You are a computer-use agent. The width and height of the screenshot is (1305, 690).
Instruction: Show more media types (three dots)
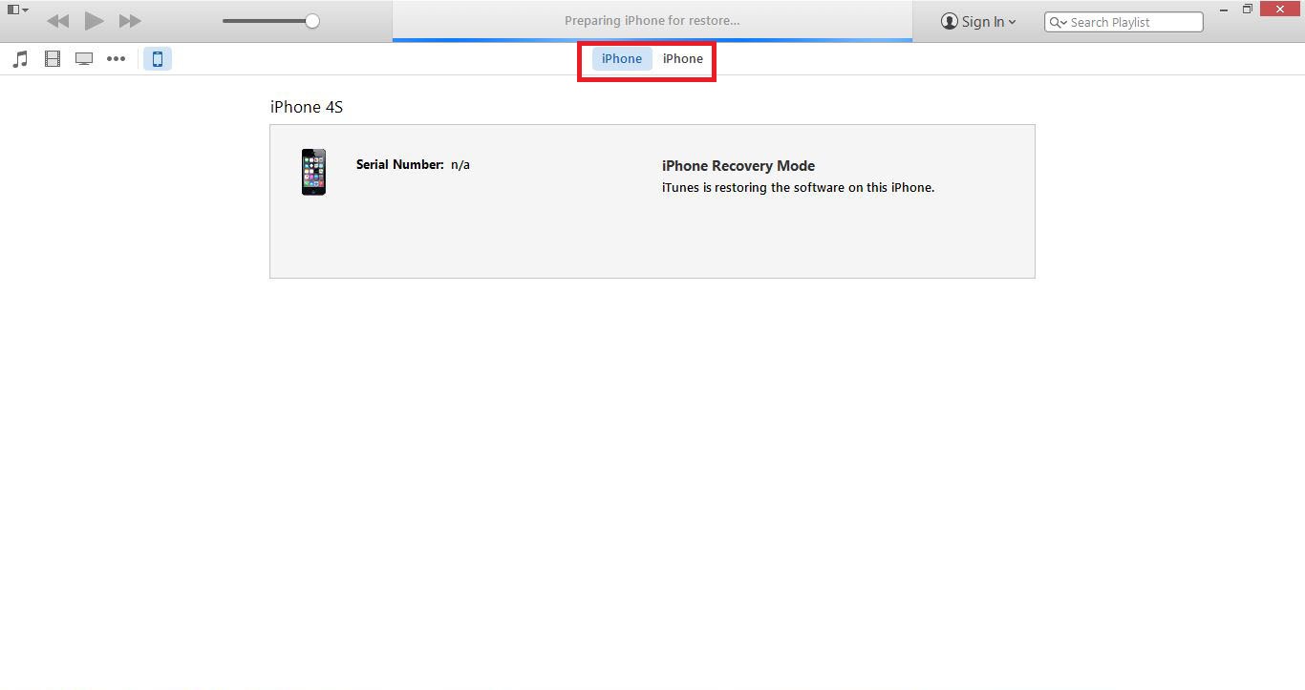[116, 59]
